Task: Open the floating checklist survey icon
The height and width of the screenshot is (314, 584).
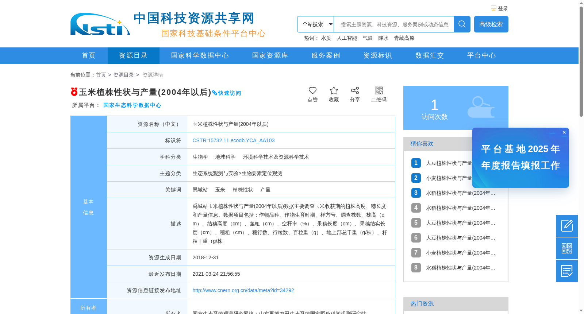Action: pyautogui.click(x=567, y=271)
